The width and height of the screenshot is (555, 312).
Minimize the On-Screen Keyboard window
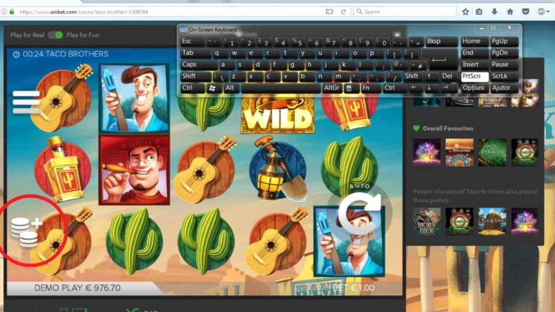click(x=481, y=28)
